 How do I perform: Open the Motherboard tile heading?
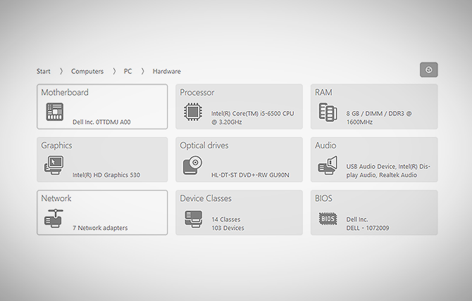point(65,92)
